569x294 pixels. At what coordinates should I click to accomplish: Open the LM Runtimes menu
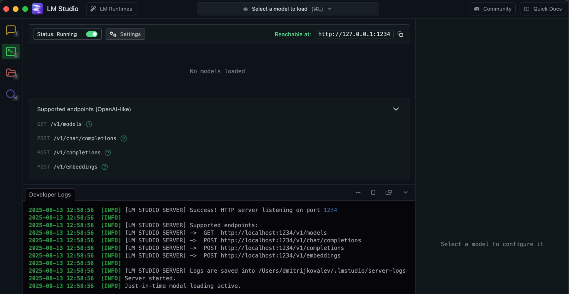(x=111, y=9)
